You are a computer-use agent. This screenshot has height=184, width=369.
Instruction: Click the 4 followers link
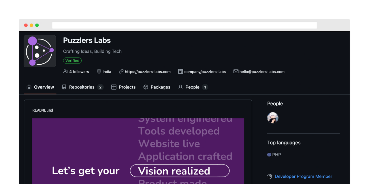(x=78, y=72)
